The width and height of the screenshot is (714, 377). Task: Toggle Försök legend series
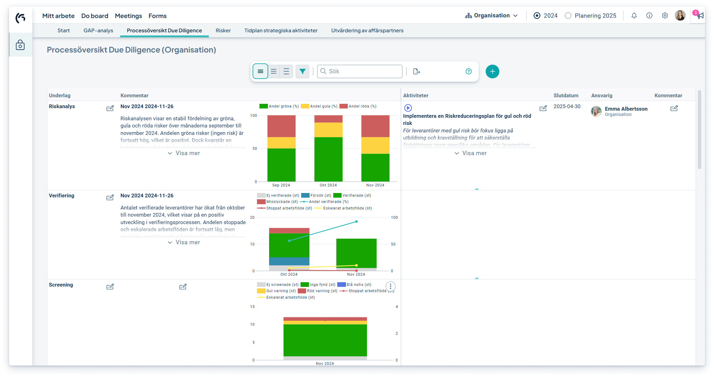point(316,195)
